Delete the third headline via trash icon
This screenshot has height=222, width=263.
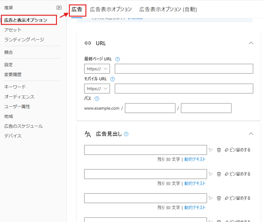click(x=219, y=198)
